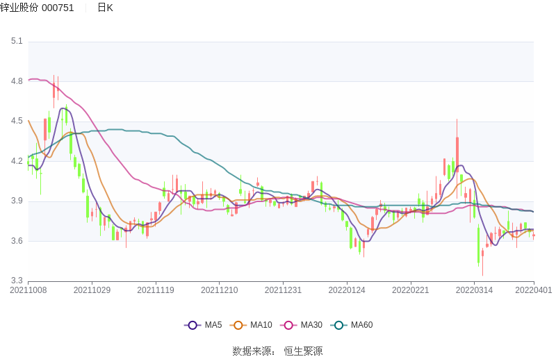Click the purple MA5 legend marker
This screenshot has width=556, height=359.
pyautogui.click(x=193, y=325)
